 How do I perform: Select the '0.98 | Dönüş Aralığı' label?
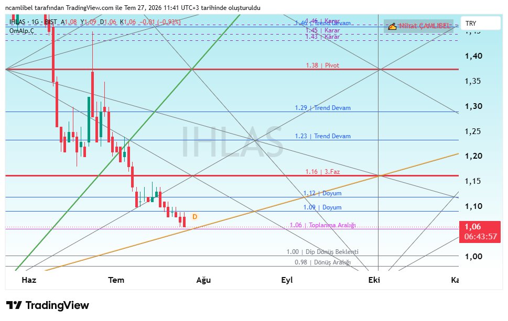click(x=323, y=262)
